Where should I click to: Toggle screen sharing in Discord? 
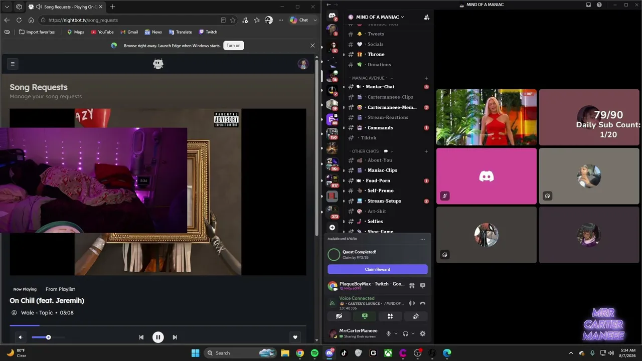point(365,316)
